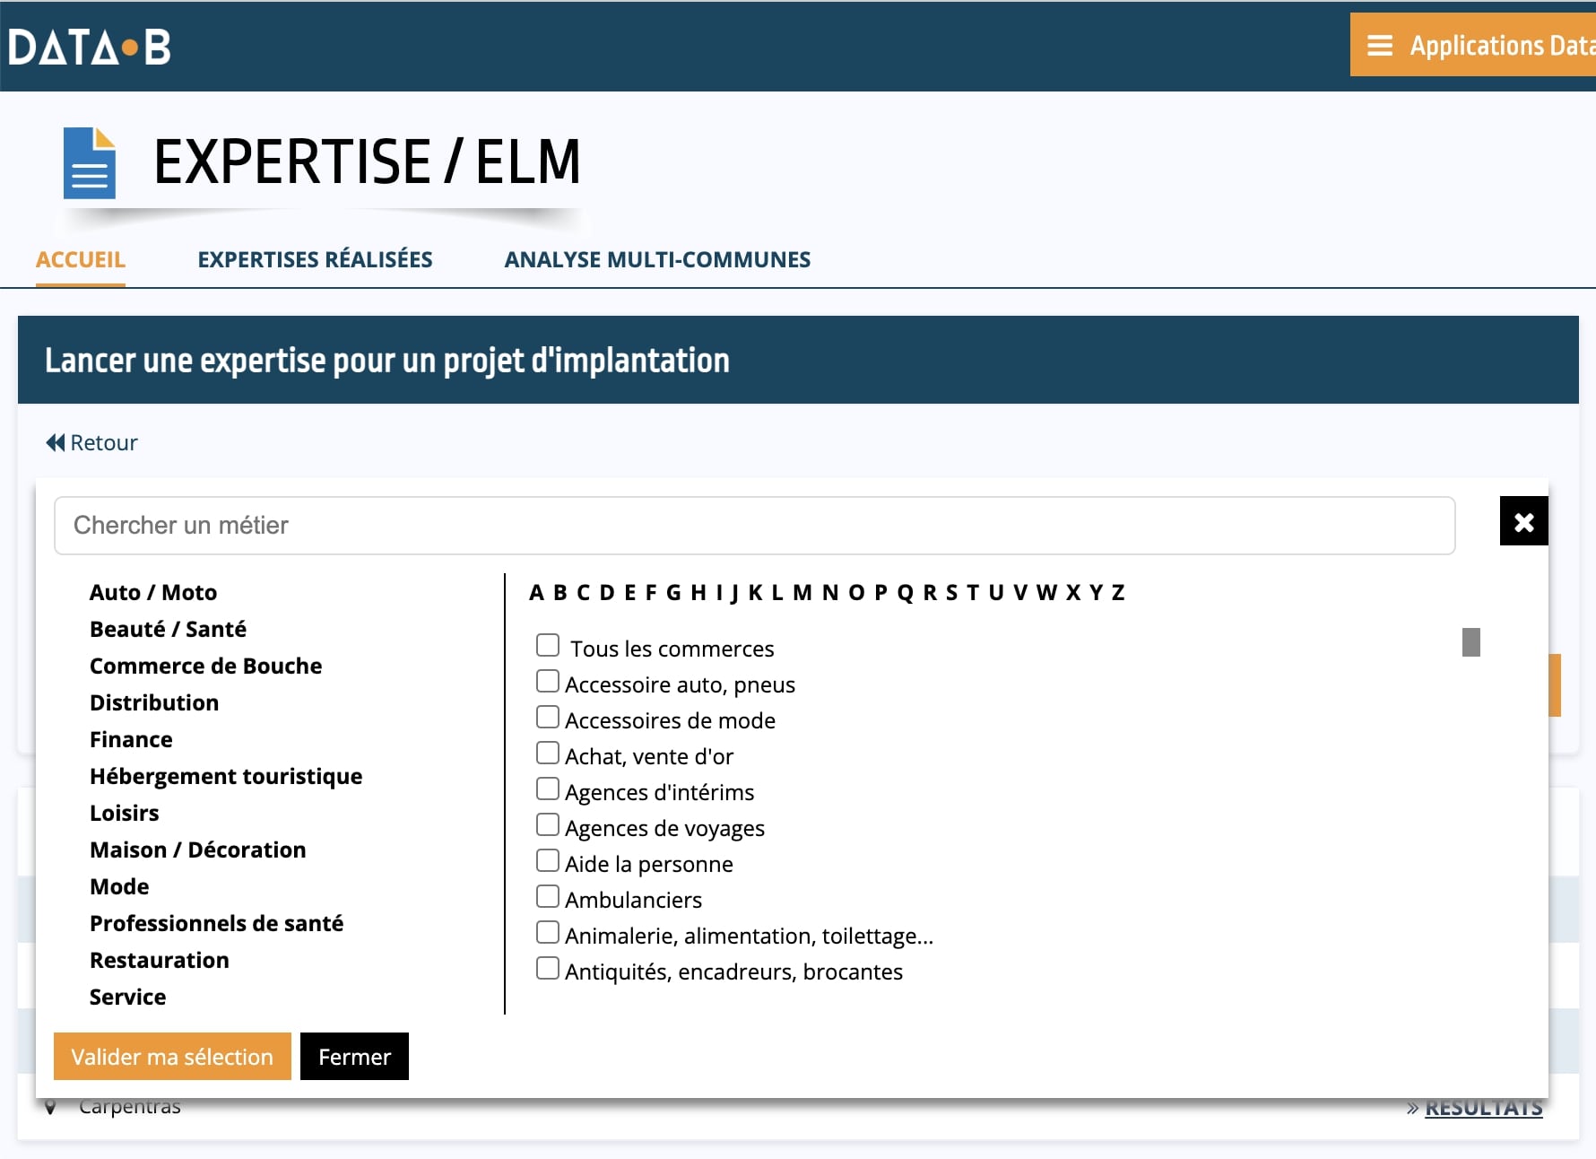Tick the Agences de voyages checkbox
The height and width of the screenshot is (1159, 1596).
click(x=548, y=824)
